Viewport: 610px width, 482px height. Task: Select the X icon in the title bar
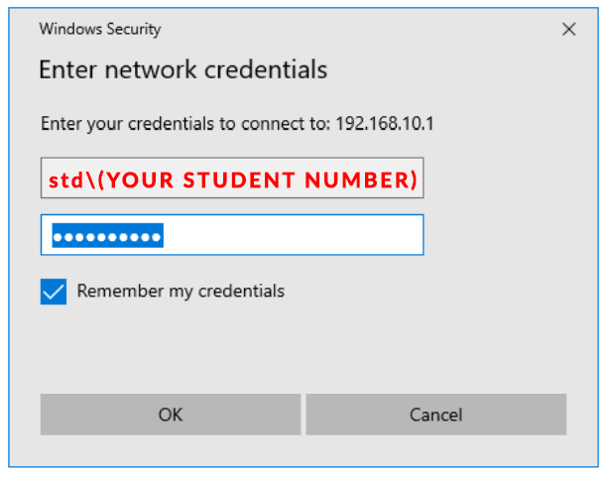click(568, 30)
